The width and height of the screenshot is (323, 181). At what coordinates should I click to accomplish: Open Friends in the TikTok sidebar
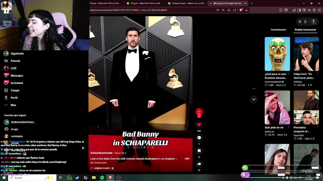pyautogui.click(x=12, y=61)
